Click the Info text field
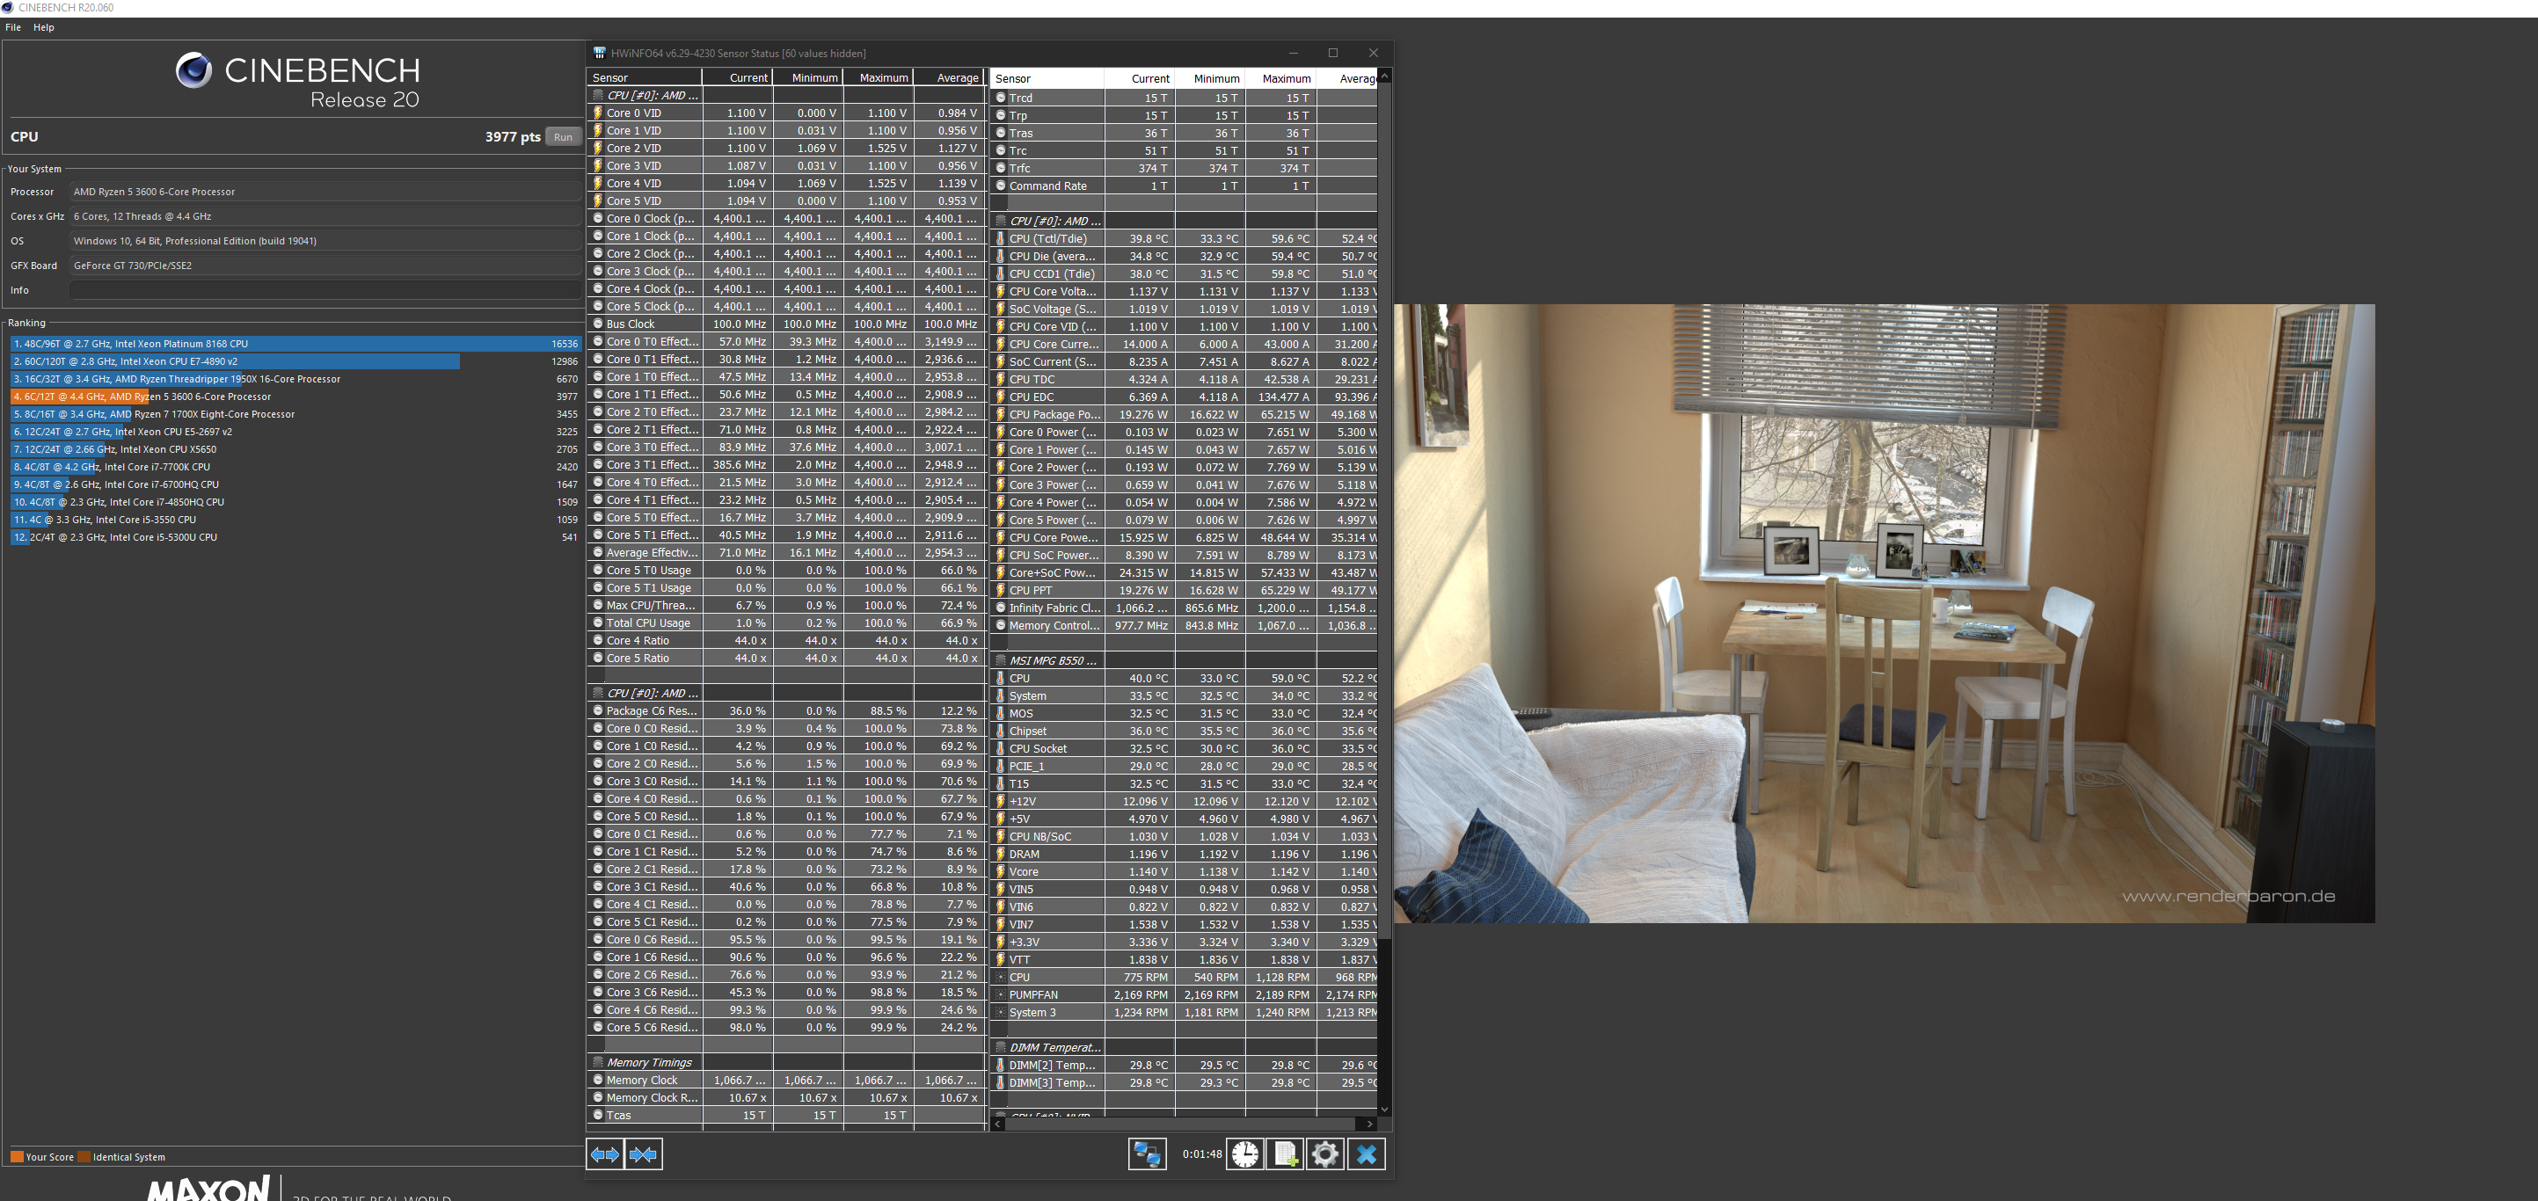 pos(325,291)
